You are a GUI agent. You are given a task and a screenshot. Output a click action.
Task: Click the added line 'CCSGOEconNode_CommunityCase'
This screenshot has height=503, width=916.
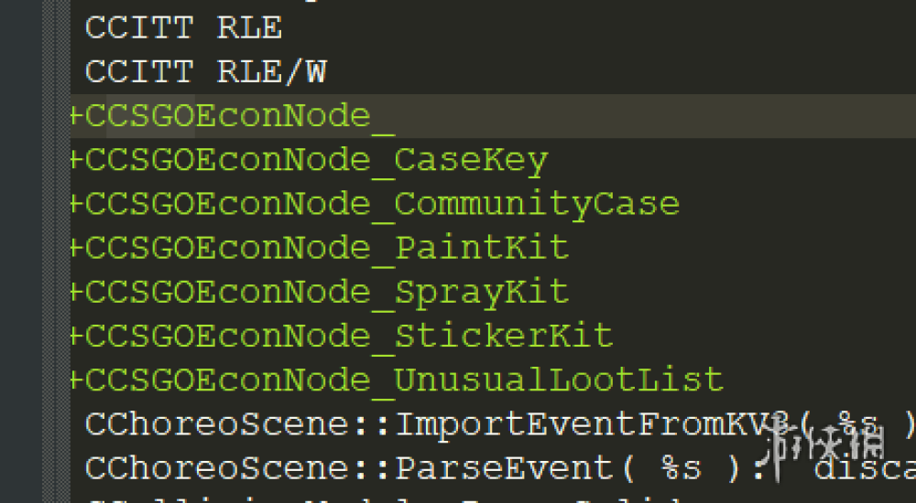pyautogui.click(x=382, y=204)
